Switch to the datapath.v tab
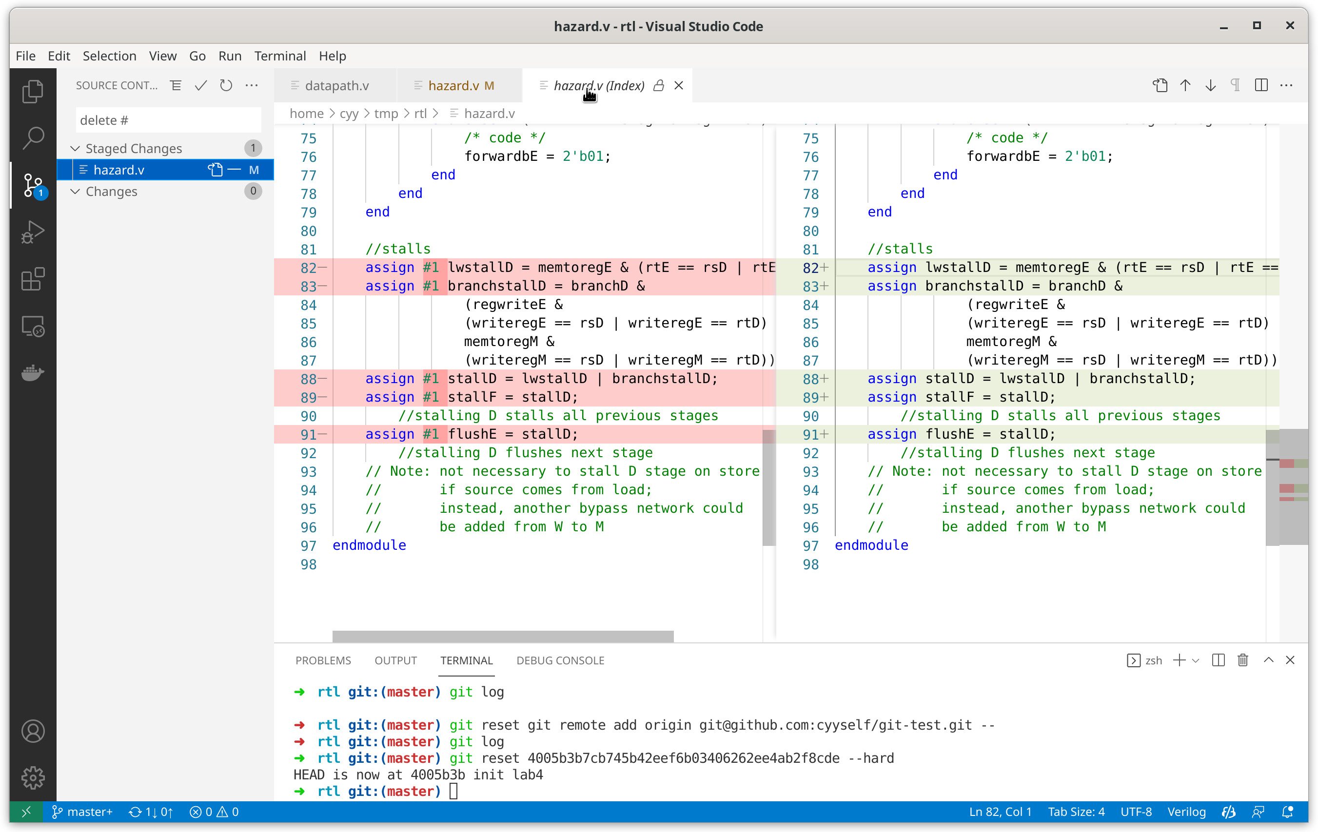The width and height of the screenshot is (1318, 832). point(336,85)
